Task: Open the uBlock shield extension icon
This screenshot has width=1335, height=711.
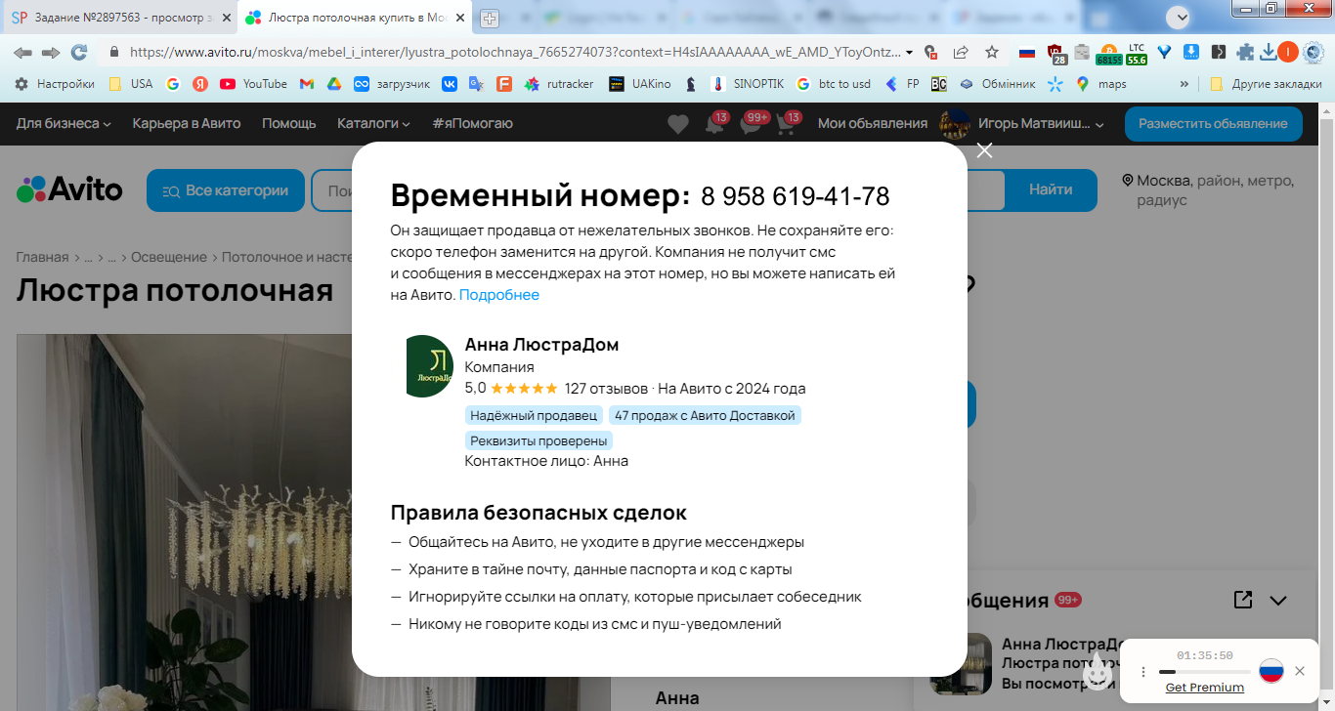Action: click(1055, 54)
